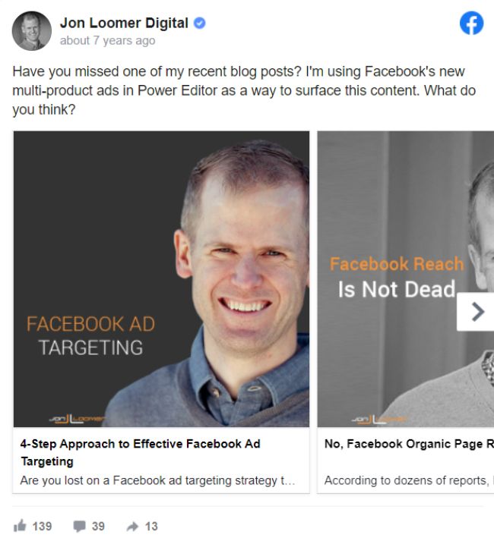
Task: Click the 39 comments count
Action: click(98, 527)
